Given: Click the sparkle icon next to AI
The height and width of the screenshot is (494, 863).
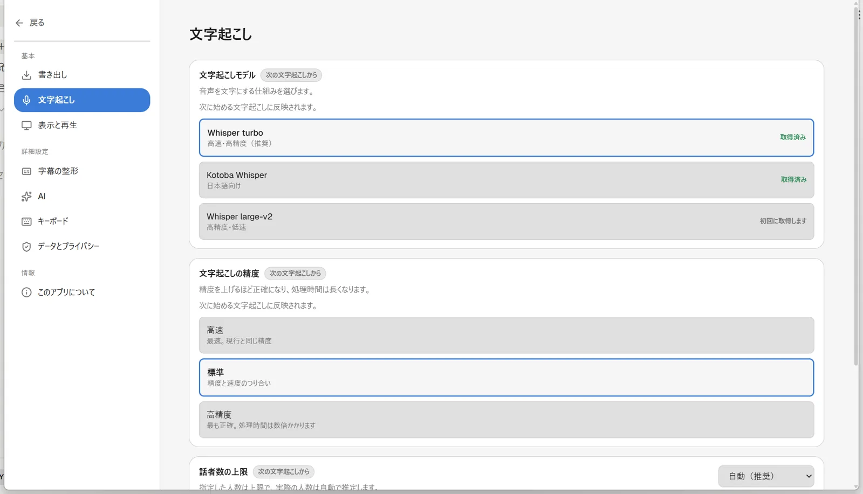Looking at the screenshot, I should [26, 197].
